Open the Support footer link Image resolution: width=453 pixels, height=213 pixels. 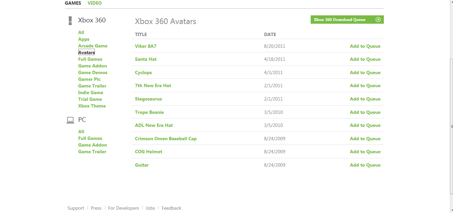(76, 208)
